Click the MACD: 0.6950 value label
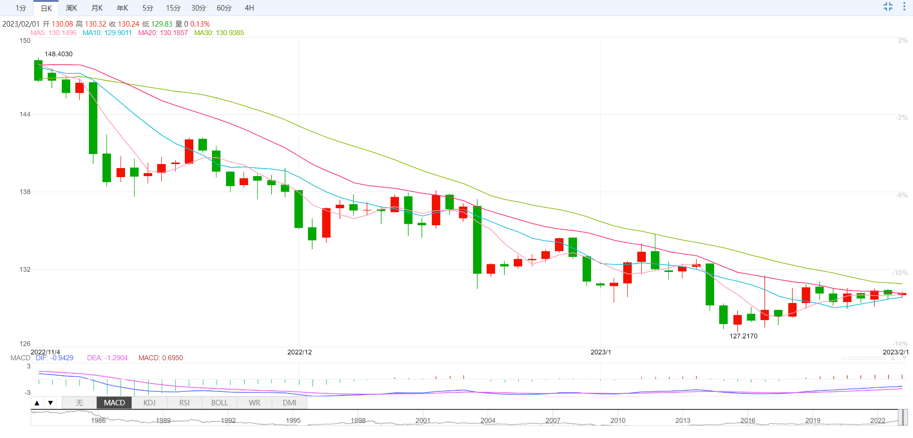Screen dimensions: 913x438 (161, 358)
